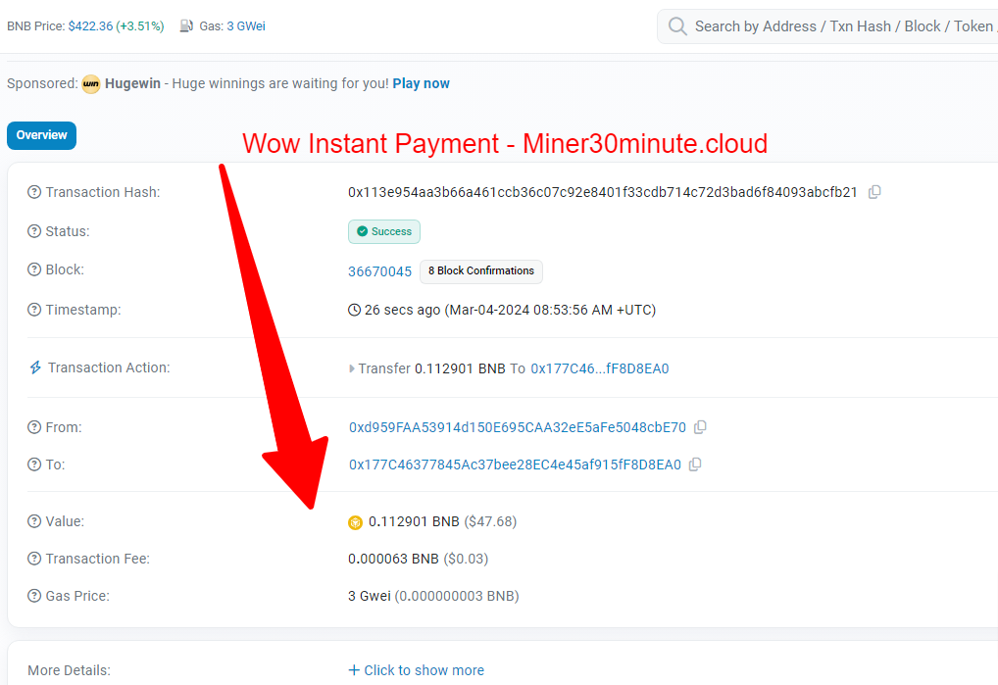998x685 pixels.
Task: Click the help icon beside Gas Price
Action: (x=34, y=596)
